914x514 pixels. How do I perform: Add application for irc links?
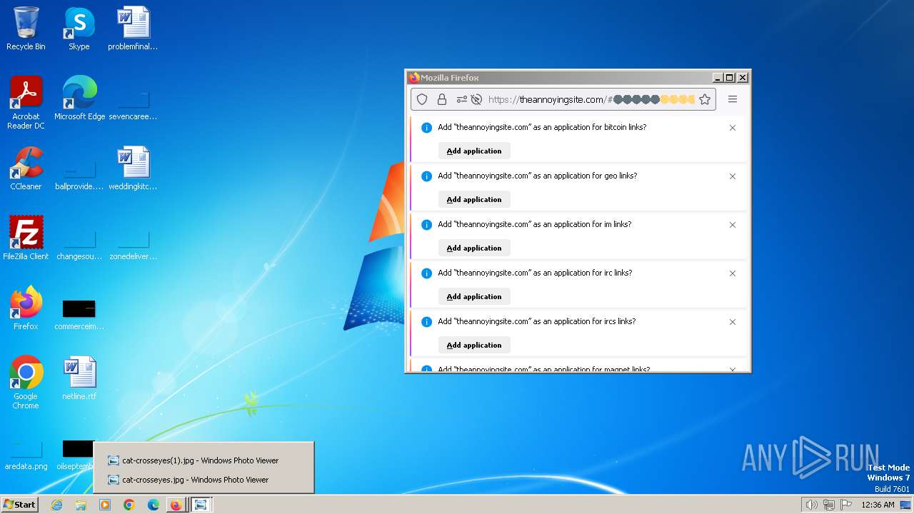pos(474,296)
